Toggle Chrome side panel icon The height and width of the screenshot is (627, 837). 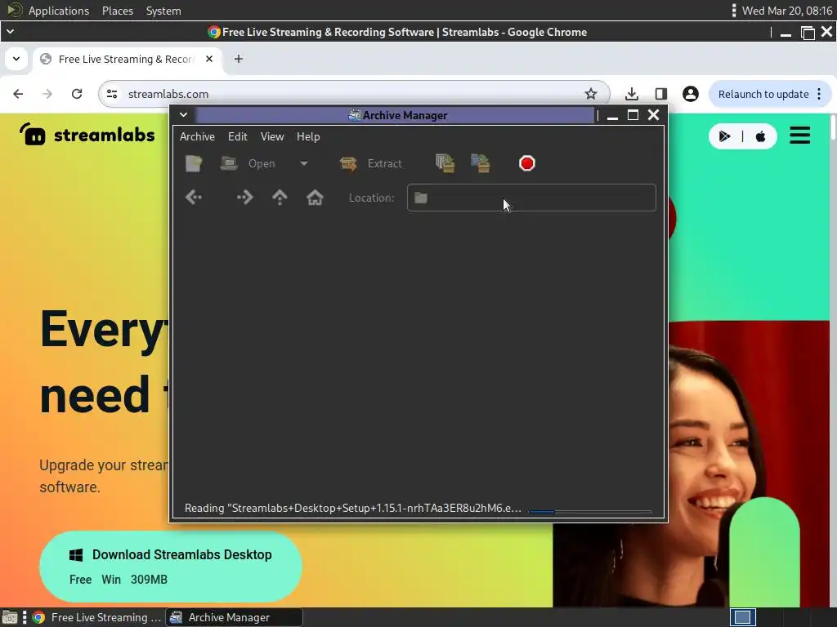tap(660, 94)
